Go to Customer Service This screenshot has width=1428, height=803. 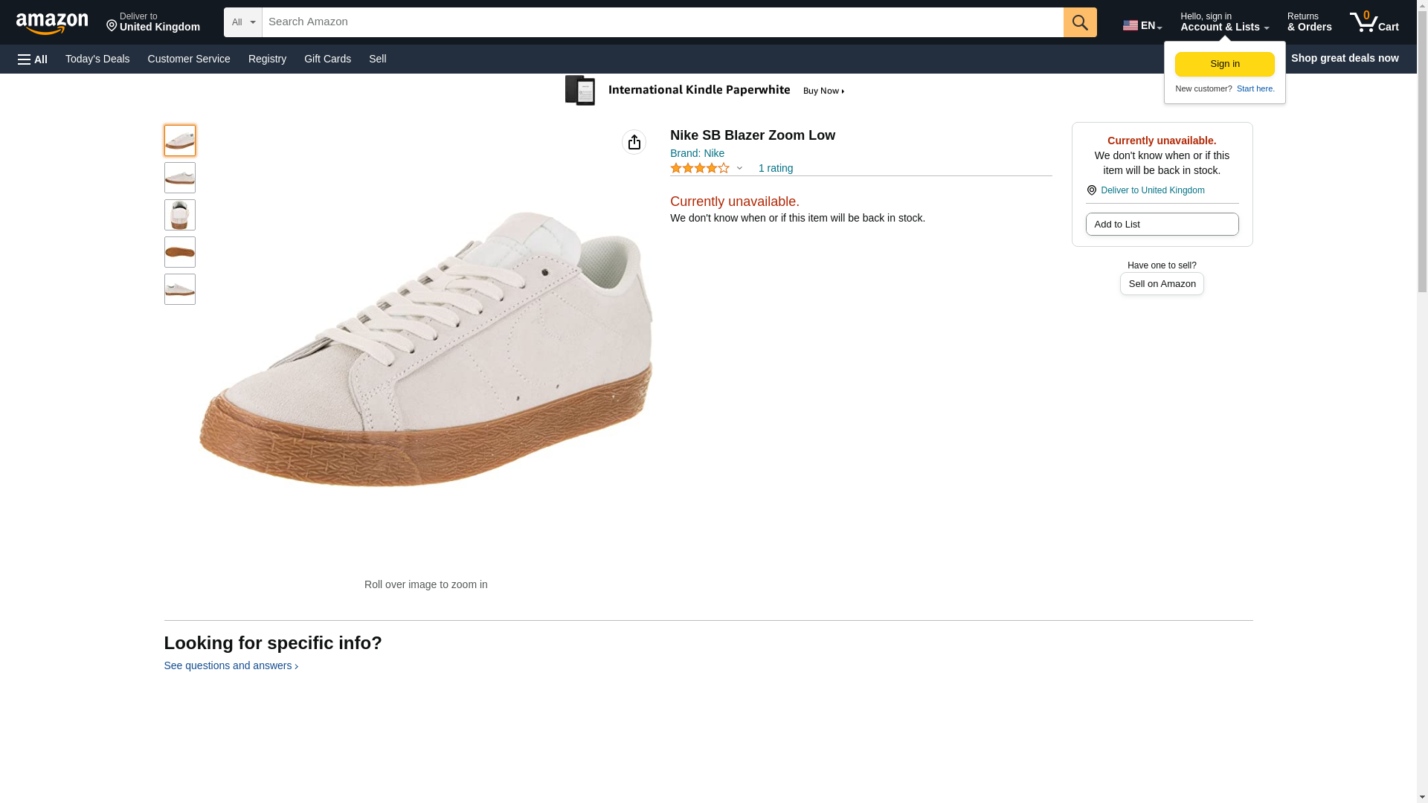tap(189, 59)
